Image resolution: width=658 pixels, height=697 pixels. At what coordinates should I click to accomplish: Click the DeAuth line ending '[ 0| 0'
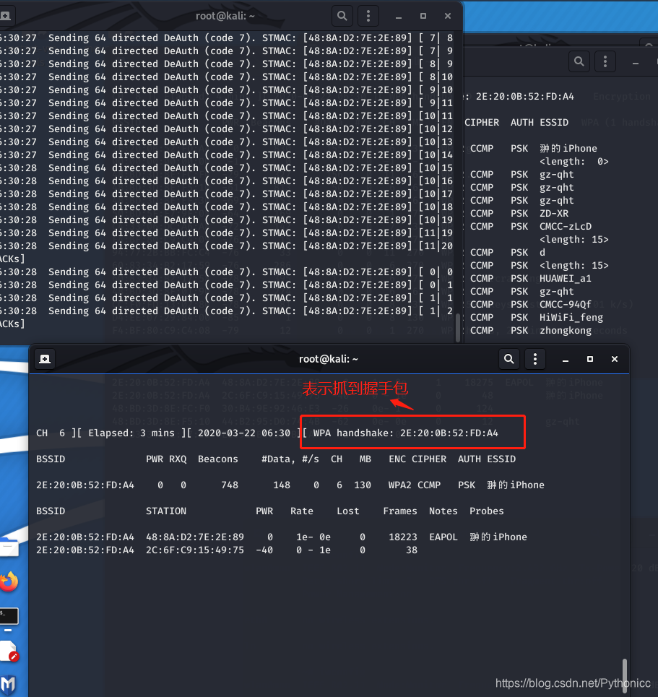click(x=227, y=272)
